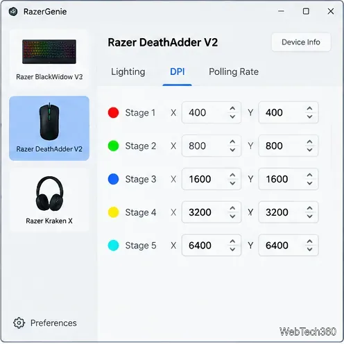The image size is (344, 344).
Task: Open Preferences with the gear icon
Action: 19,323
